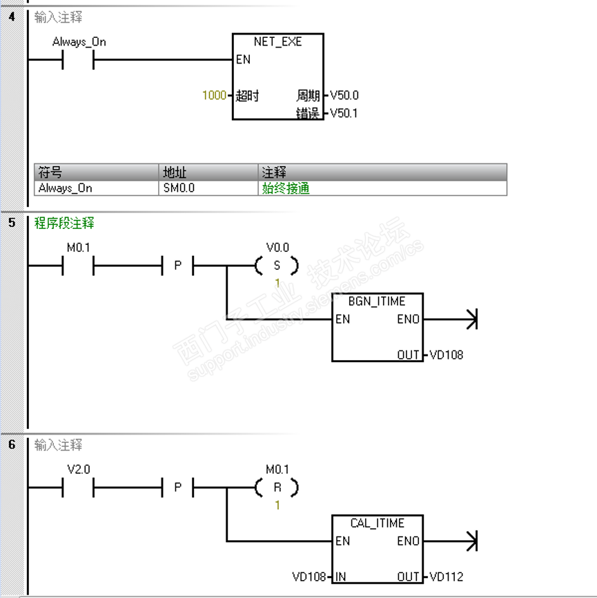Select the positive edge P contact in network 5
The width and height of the screenshot is (597, 598).
tap(178, 266)
